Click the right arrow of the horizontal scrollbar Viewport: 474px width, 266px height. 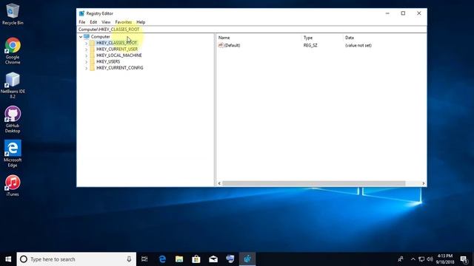(x=423, y=183)
